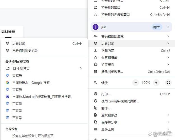Click the printer icon
Screen dimensions: 175x140
pos(95,94)
